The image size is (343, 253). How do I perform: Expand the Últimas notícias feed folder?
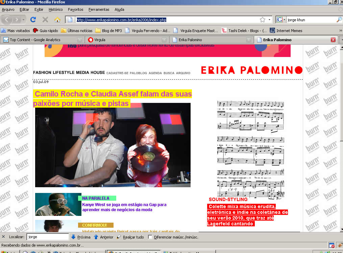(77, 31)
